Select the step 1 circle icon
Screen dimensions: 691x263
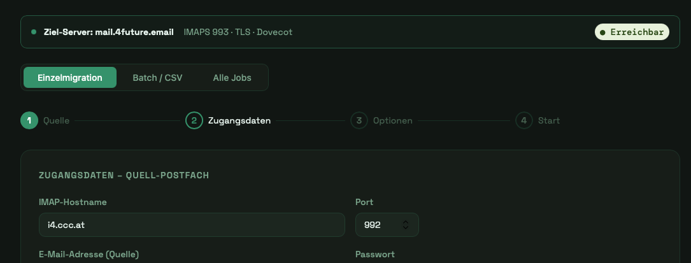pyautogui.click(x=29, y=120)
